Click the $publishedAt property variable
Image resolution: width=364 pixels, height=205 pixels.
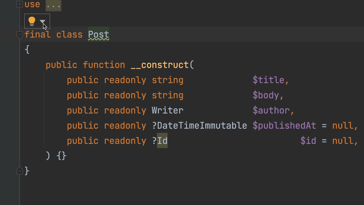tap(287, 126)
